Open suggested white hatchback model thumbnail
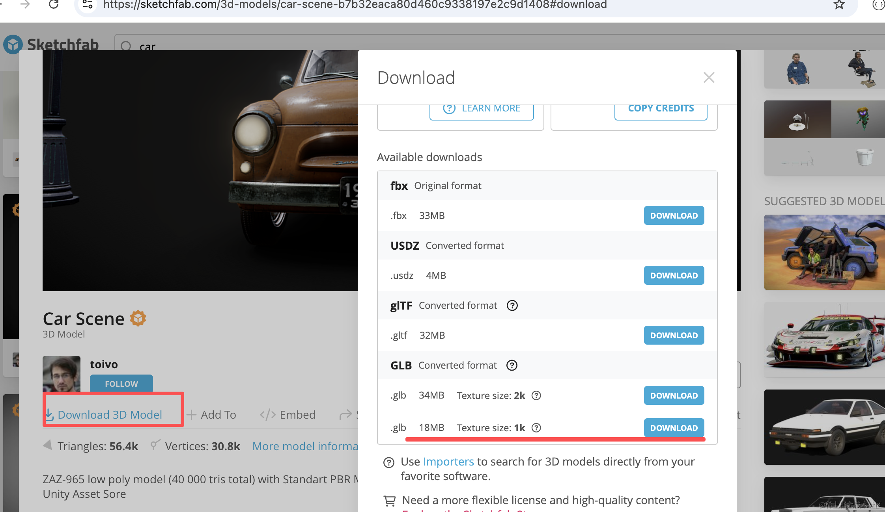 point(824,427)
